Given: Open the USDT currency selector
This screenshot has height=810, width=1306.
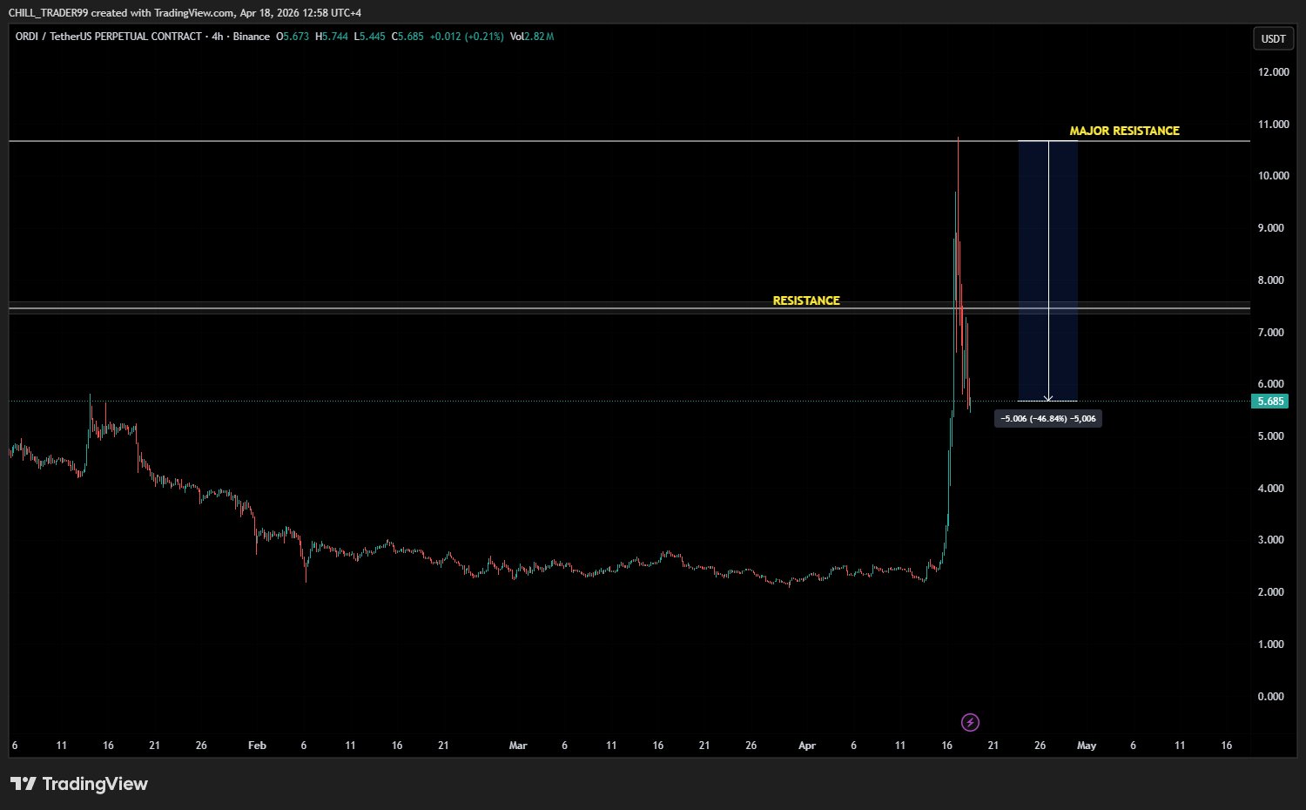Looking at the screenshot, I should click(x=1273, y=38).
